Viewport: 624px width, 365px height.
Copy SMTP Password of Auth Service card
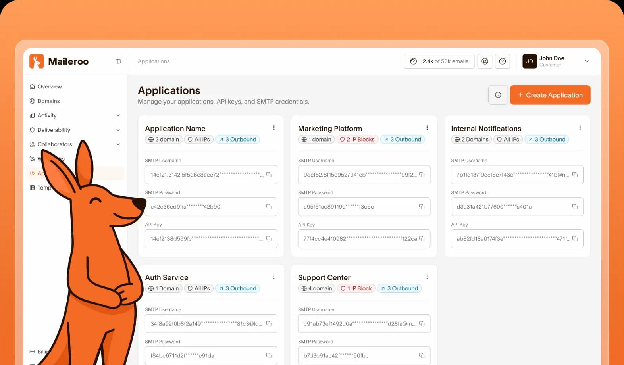coord(269,356)
